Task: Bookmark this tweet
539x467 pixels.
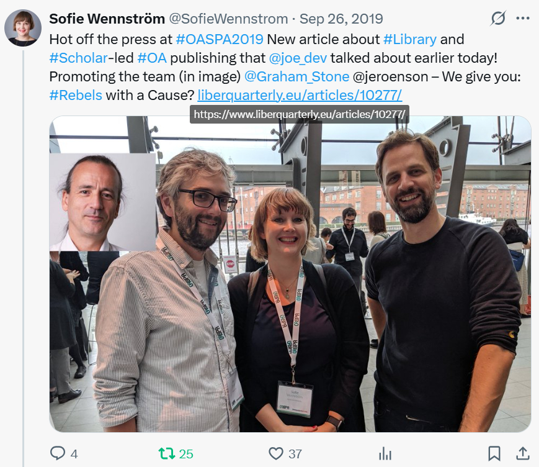Action: point(494,453)
